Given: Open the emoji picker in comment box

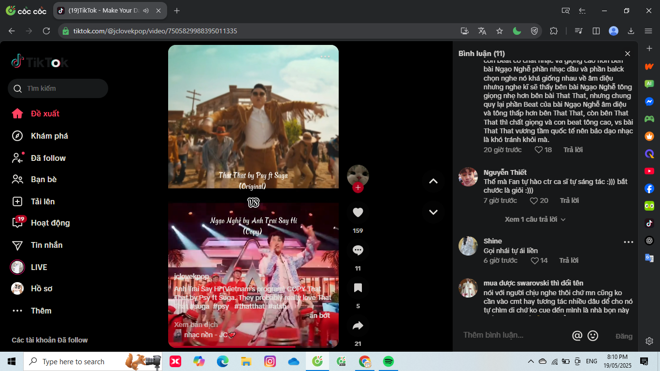Looking at the screenshot, I should [x=592, y=335].
